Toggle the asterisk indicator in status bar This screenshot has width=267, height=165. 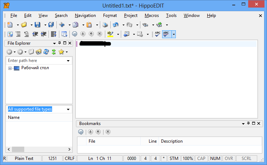click(164, 159)
